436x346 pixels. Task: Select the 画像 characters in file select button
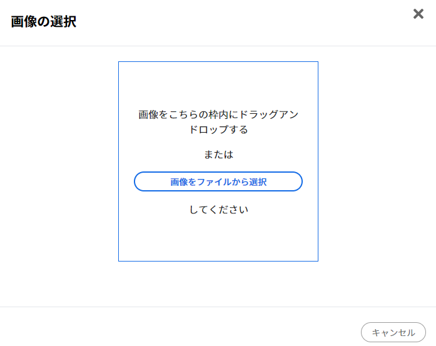[179, 182]
